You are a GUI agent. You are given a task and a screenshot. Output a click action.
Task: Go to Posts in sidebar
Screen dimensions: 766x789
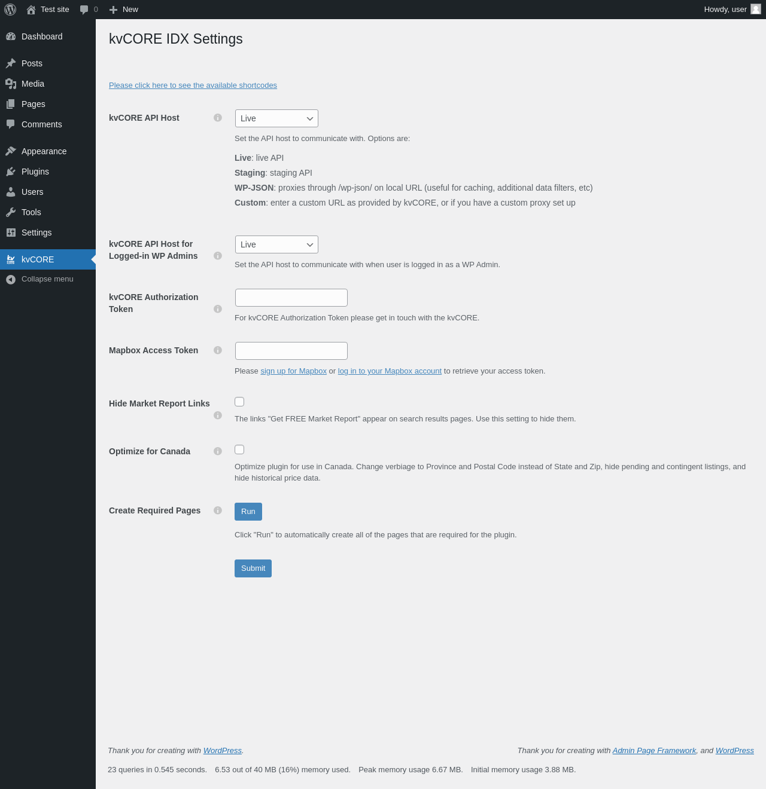[48, 63]
